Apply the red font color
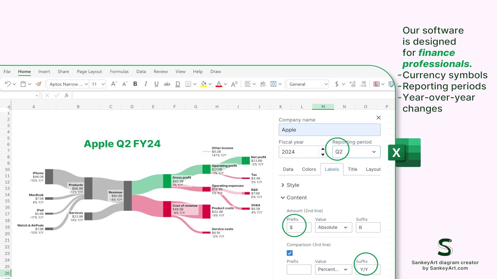 [219, 84]
